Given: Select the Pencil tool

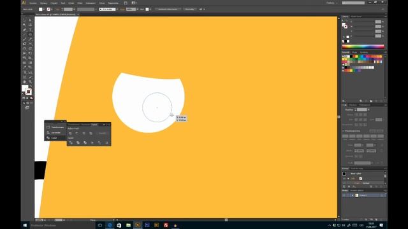Looking at the screenshot, I should 30,39.
